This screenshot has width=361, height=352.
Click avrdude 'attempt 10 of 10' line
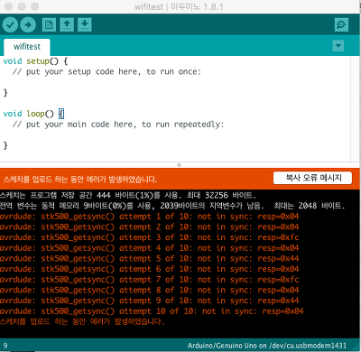pos(152,311)
